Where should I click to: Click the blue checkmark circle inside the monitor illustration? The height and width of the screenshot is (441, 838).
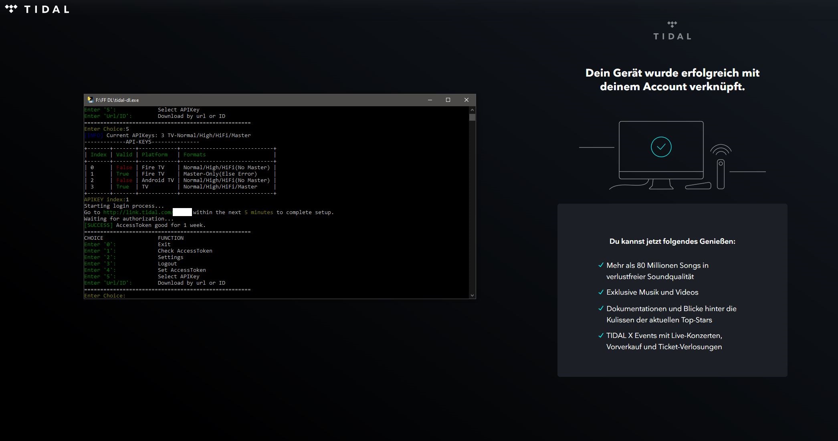point(661,146)
